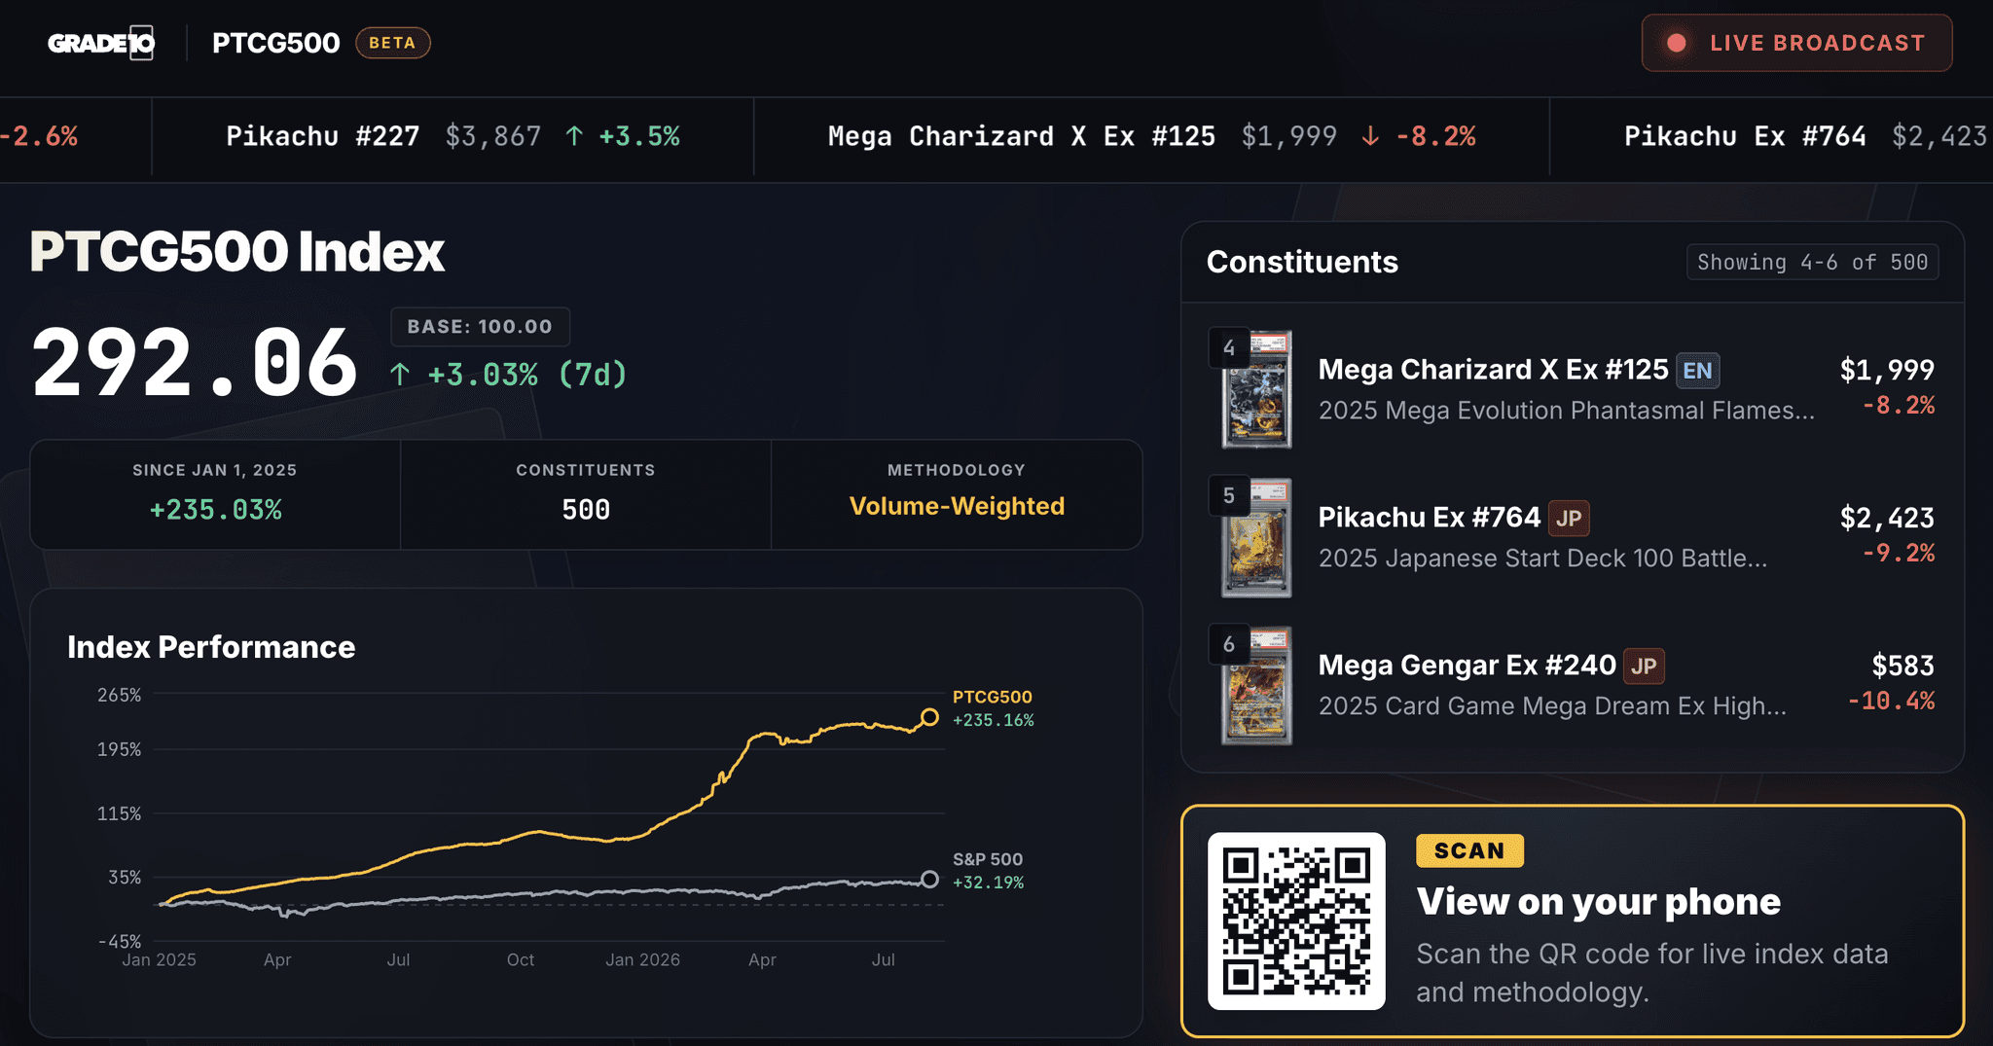Click the Index Performance chart title
Screen dimensions: 1993x1046
point(211,647)
